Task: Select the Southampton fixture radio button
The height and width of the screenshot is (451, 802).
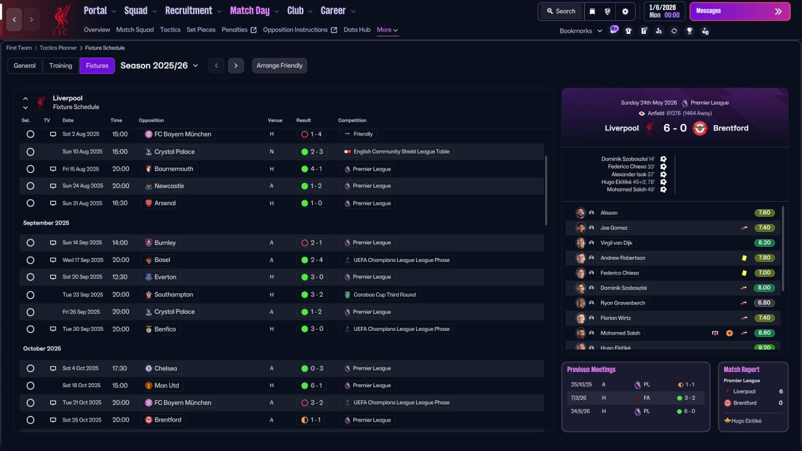Action: (x=30, y=294)
